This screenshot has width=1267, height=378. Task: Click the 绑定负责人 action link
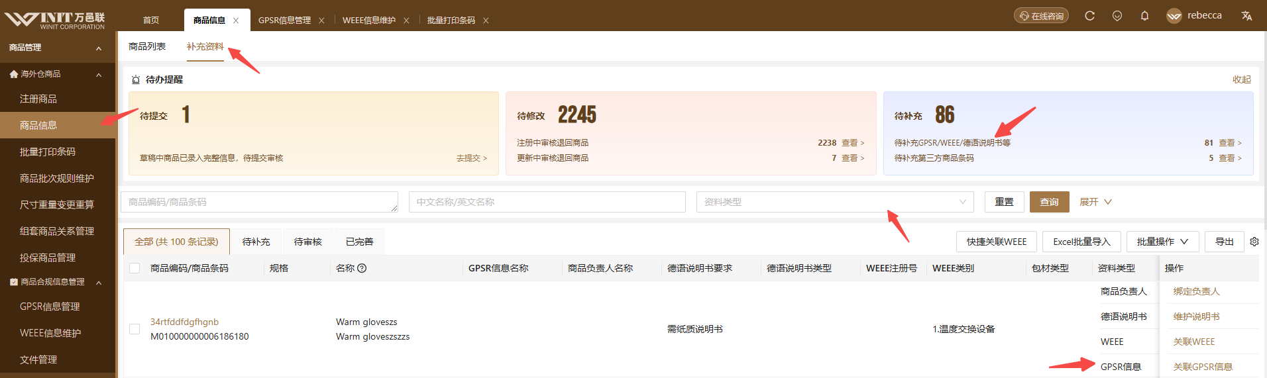(1196, 291)
